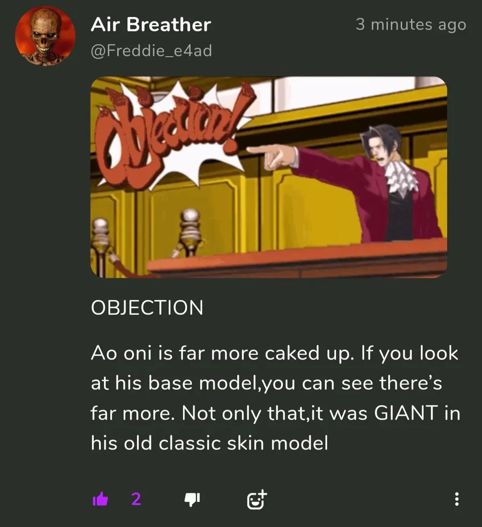Dislike the comment with the thumbs down icon
Screen dimensions: 482x527
point(192,499)
